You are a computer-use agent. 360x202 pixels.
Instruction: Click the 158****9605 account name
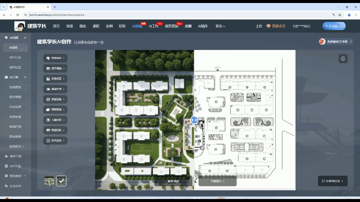tap(301, 26)
